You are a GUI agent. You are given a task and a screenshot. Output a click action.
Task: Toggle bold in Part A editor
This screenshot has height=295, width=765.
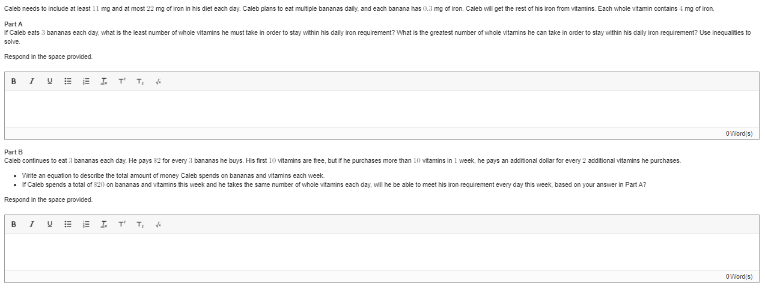click(13, 81)
